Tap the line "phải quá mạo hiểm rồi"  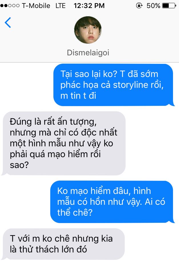55,154
